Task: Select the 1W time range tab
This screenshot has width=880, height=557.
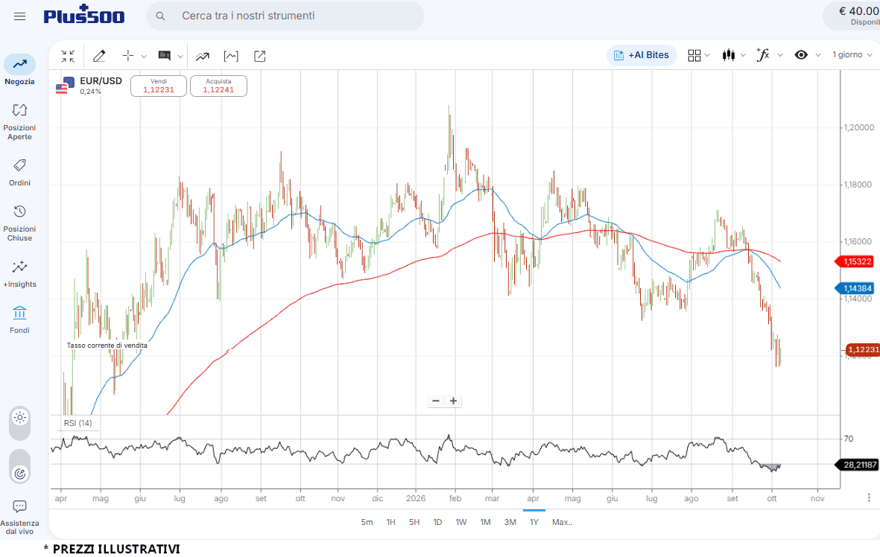Action: tap(460, 522)
